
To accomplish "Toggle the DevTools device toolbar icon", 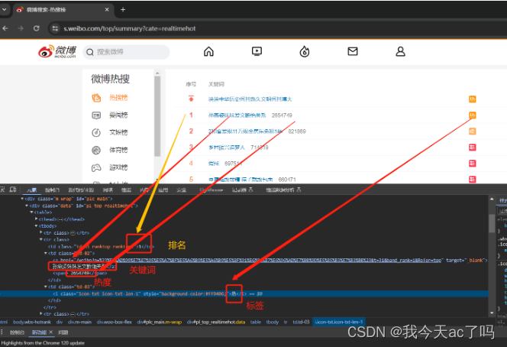I will click(x=13, y=190).
